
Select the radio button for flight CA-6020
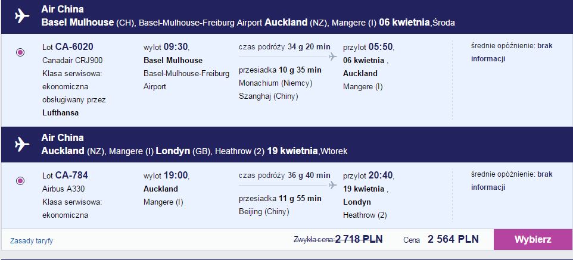click(20, 52)
